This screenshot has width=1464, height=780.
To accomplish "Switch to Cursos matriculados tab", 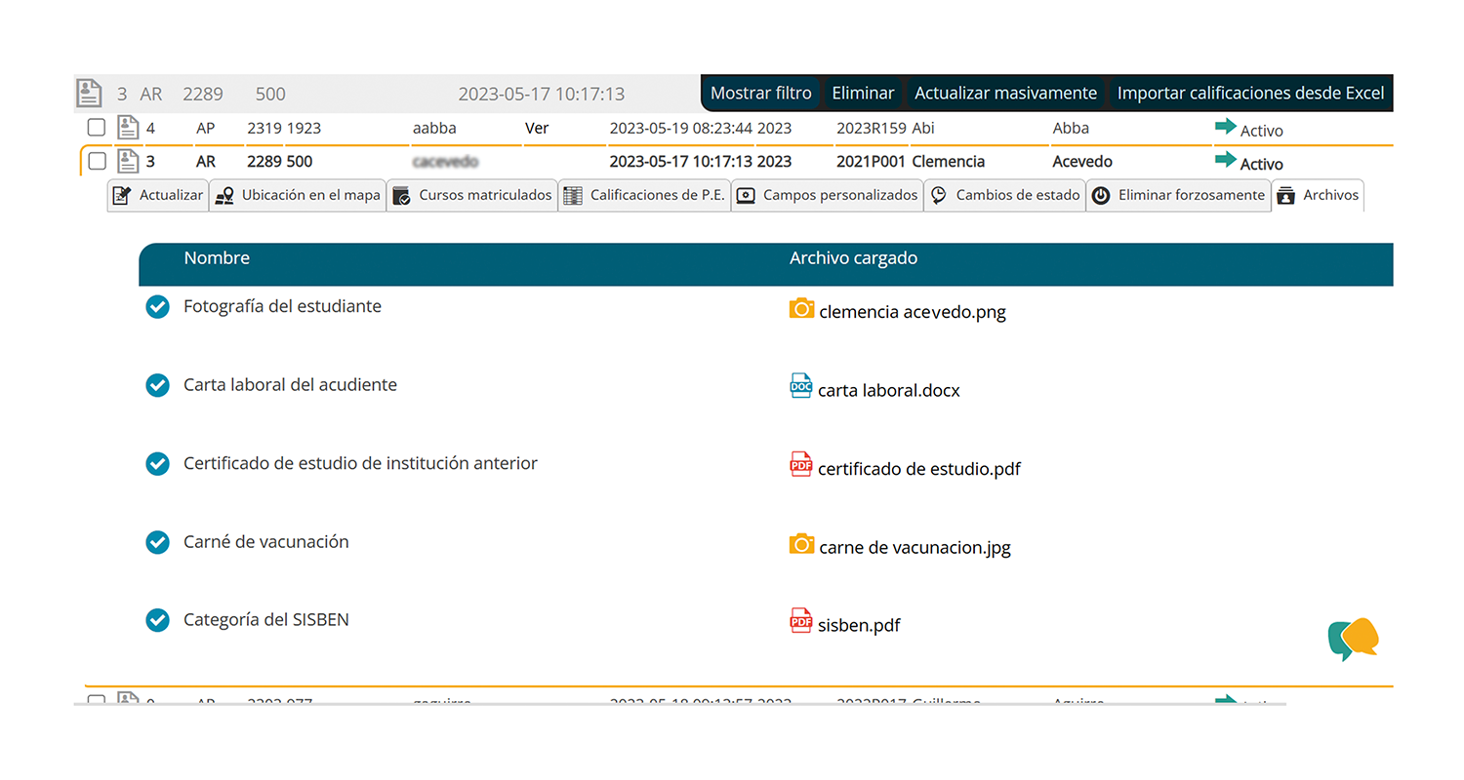I will (x=472, y=195).
